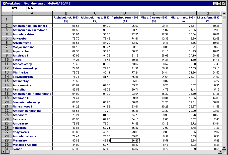Screen dimensions: 228x155
Task: Select column G header
Action: click(x=208, y=13)
